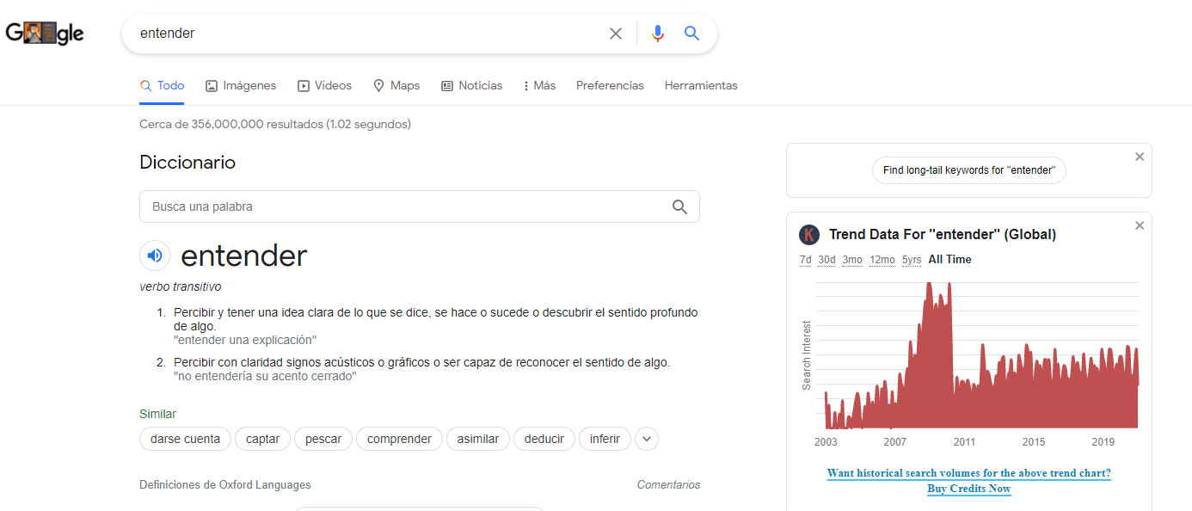Image resolution: width=1192 pixels, height=511 pixels.
Task: Click the "Busca una palabra" input field
Action: 344,206
